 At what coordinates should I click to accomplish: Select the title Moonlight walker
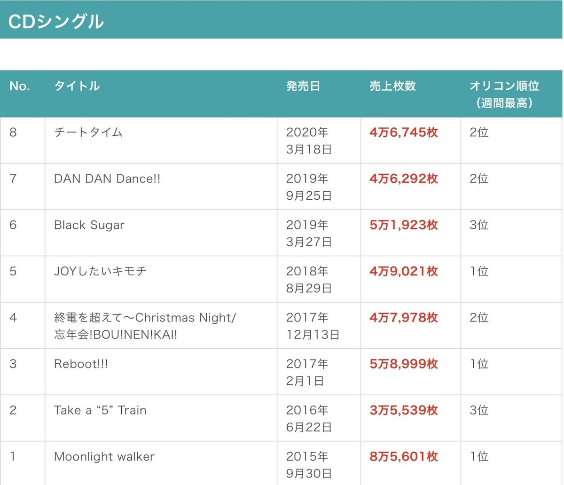click(104, 456)
